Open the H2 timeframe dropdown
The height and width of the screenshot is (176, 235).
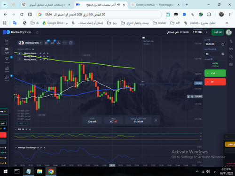coord(23,123)
